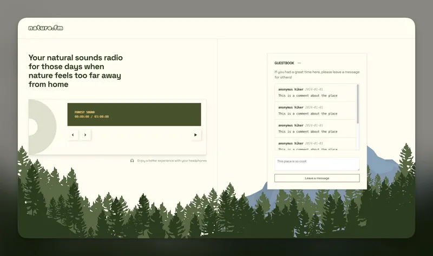Focus the 'This place is so cool!' message field
The width and height of the screenshot is (433, 256).
[317, 164]
